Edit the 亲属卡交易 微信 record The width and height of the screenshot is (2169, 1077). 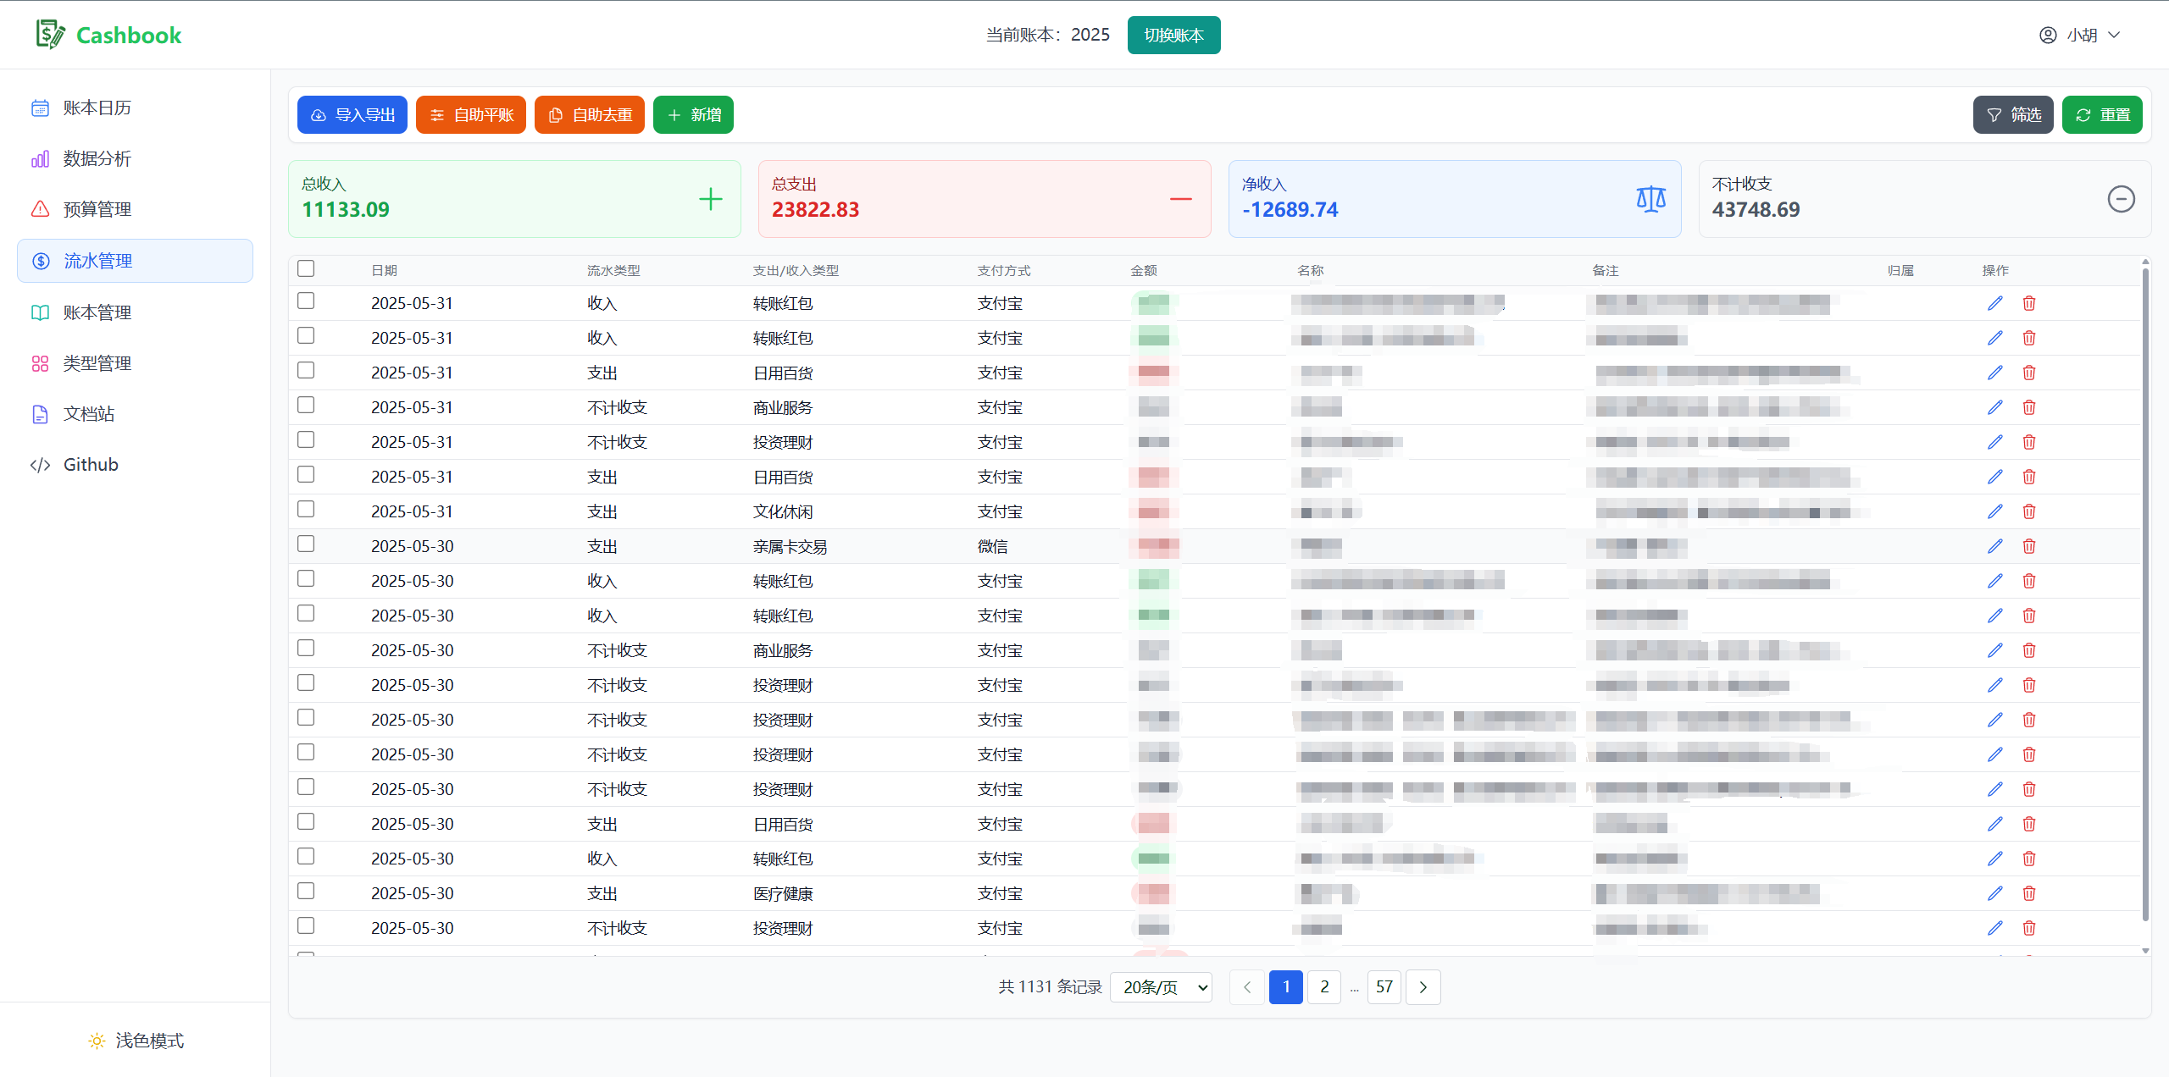click(x=1995, y=546)
